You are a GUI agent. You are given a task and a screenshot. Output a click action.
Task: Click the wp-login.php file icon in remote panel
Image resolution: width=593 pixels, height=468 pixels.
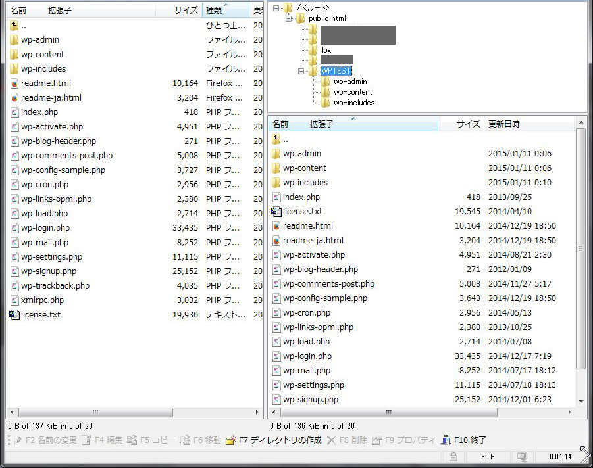point(276,356)
